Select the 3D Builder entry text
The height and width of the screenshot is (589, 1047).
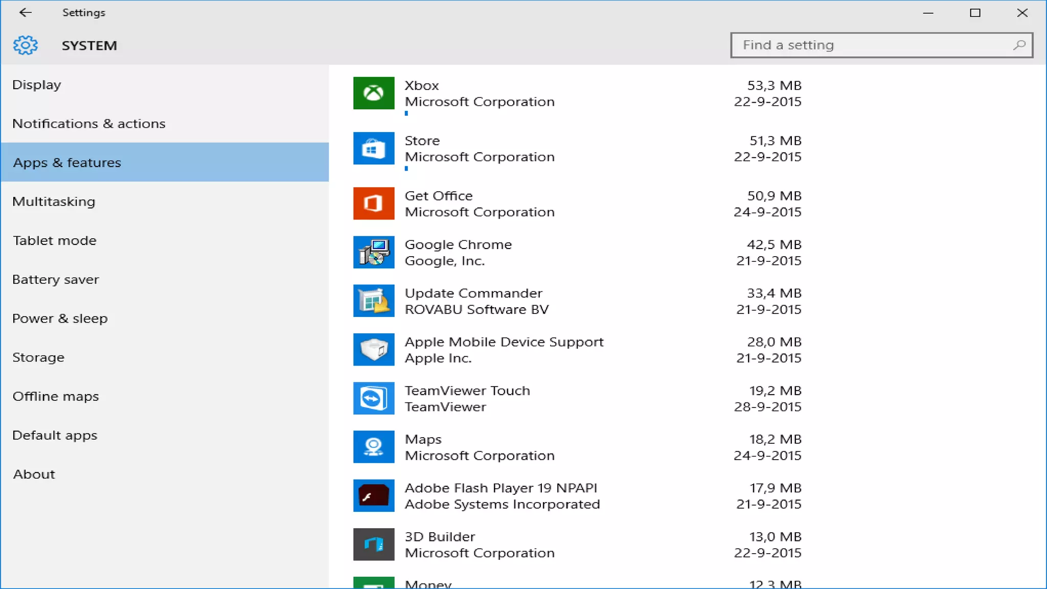(440, 537)
